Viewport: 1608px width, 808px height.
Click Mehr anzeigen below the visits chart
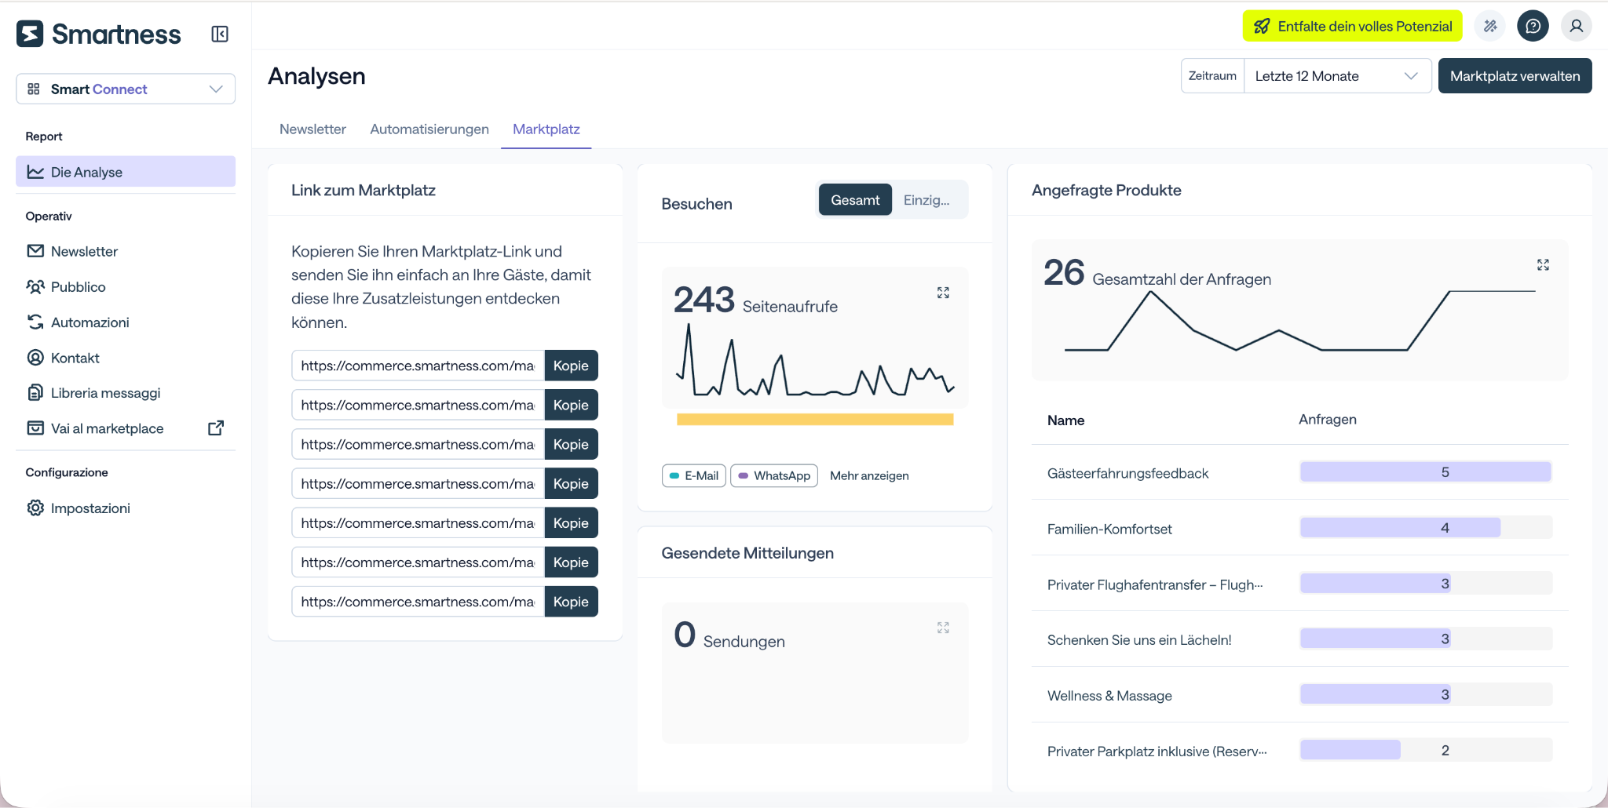click(x=869, y=475)
